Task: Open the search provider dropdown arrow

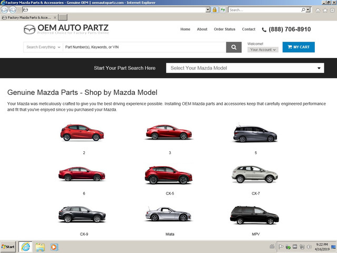Action: pos(308,9)
